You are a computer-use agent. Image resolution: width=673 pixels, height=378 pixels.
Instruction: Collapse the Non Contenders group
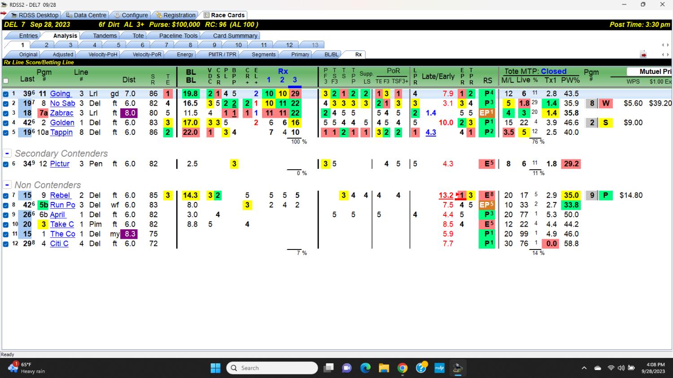[7, 185]
